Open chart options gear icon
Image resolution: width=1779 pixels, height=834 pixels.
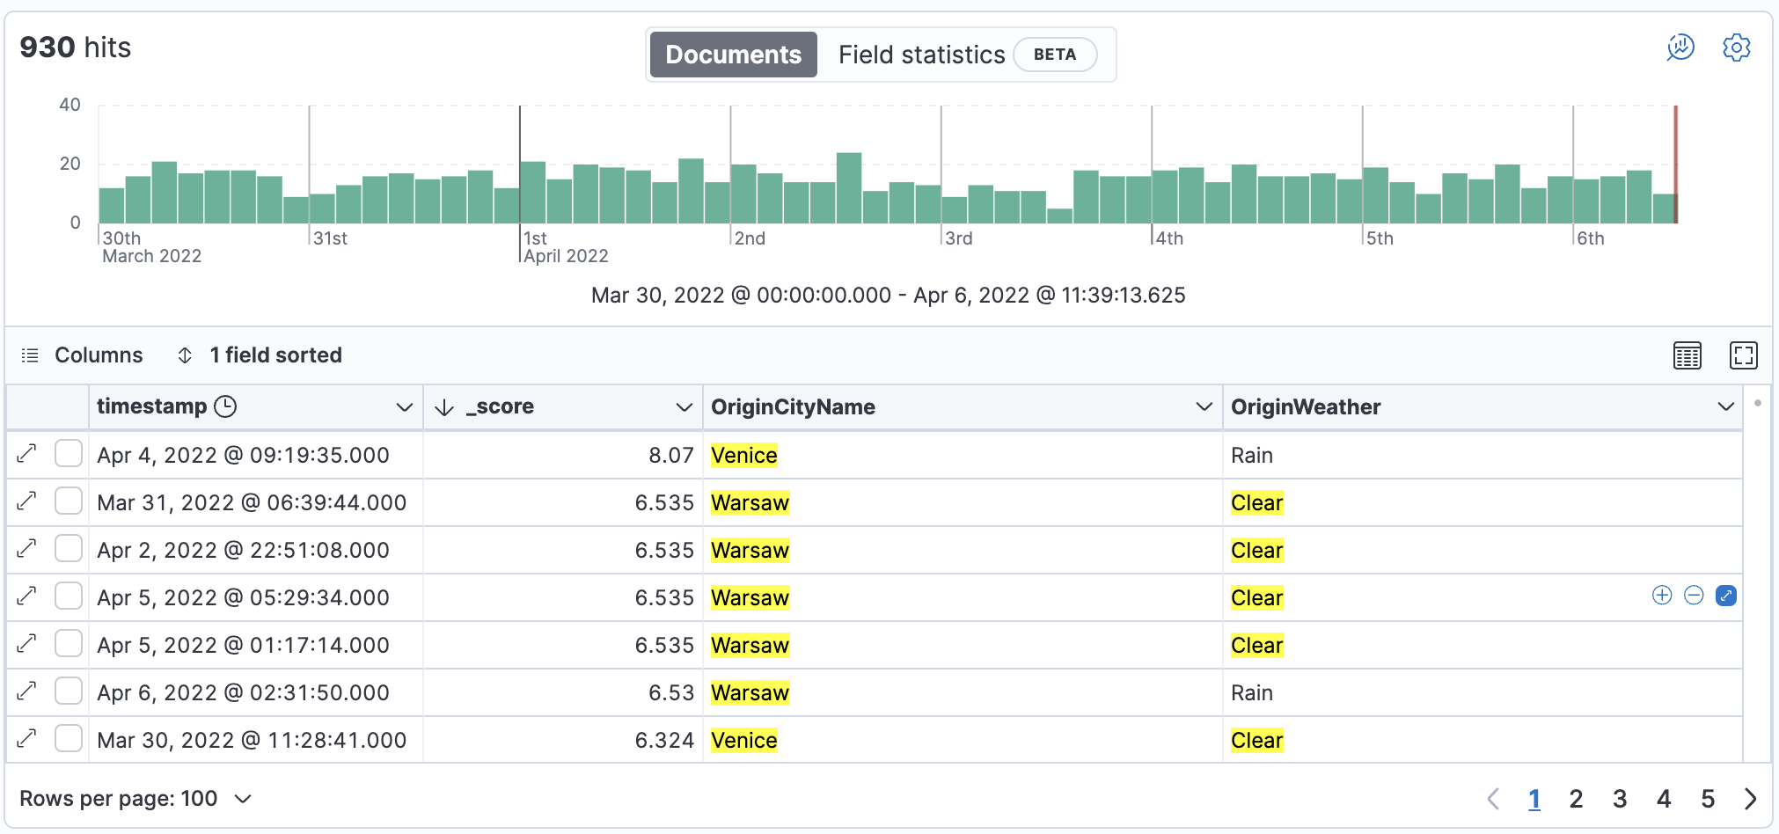[1736, 48]
